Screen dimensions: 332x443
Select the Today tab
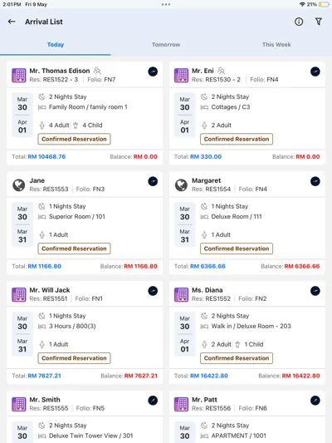click(56, 45)
